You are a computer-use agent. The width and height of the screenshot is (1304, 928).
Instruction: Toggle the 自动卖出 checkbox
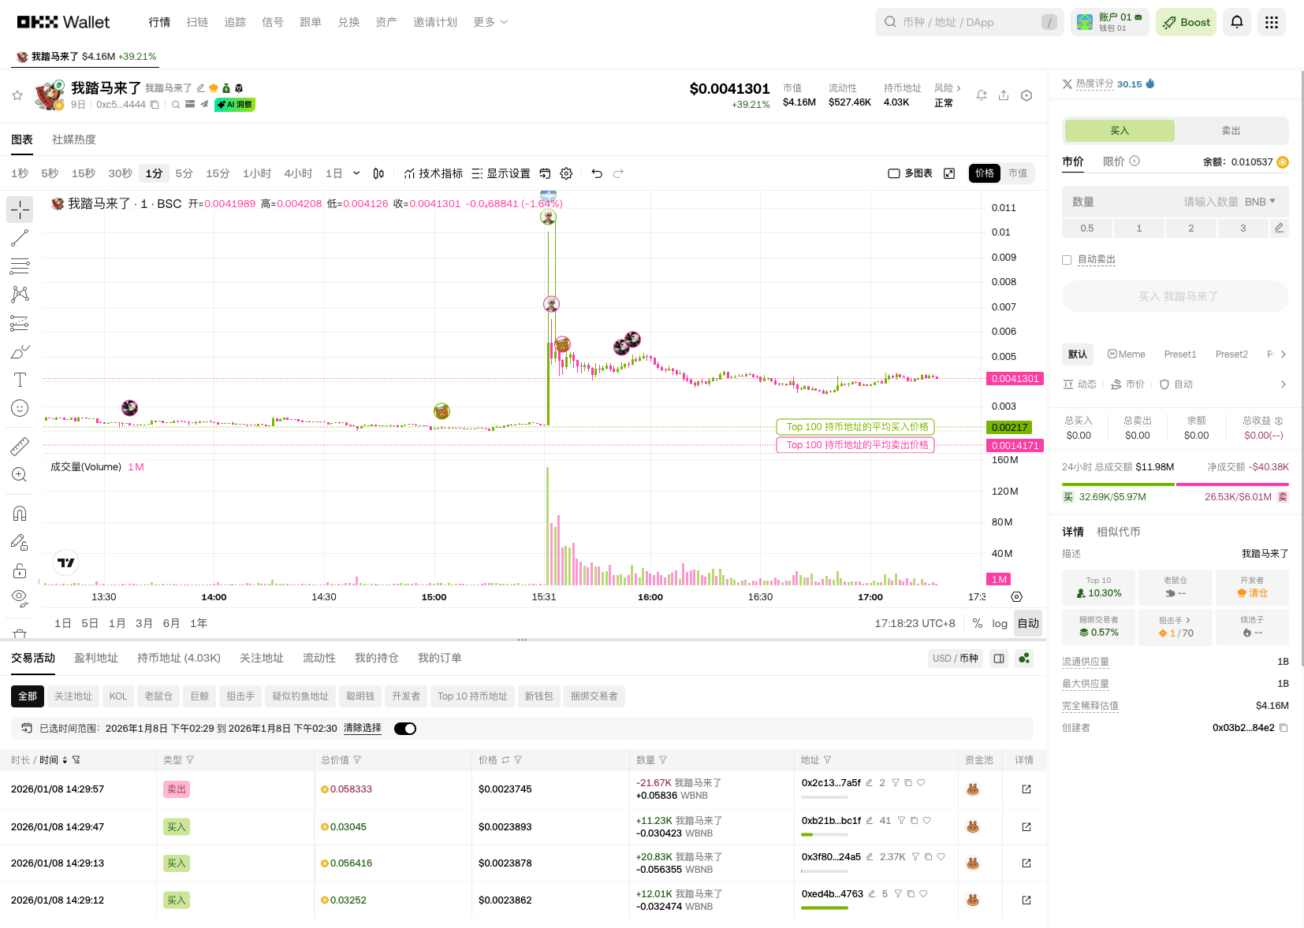click(x=1067, y=259)
